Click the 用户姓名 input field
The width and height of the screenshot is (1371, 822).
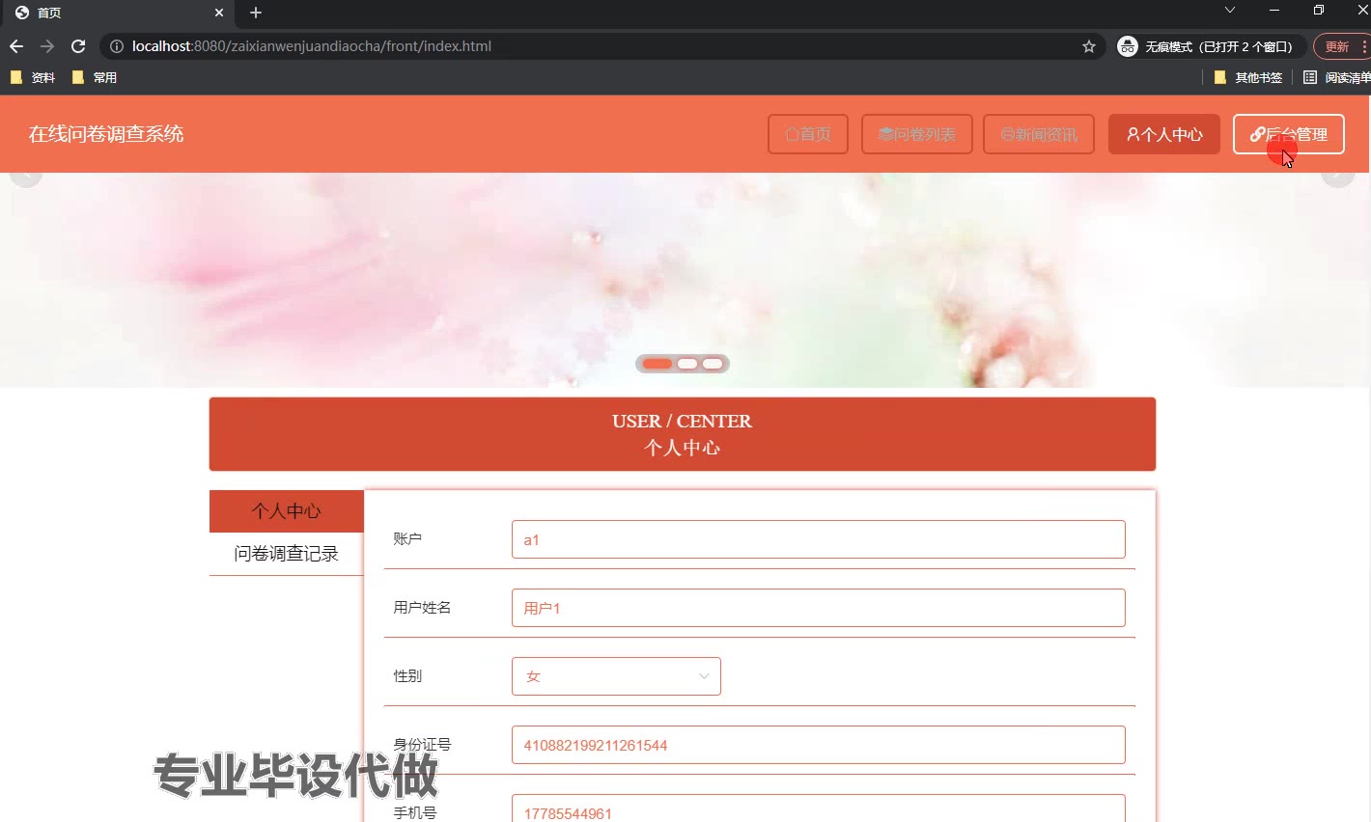point(819,608)
